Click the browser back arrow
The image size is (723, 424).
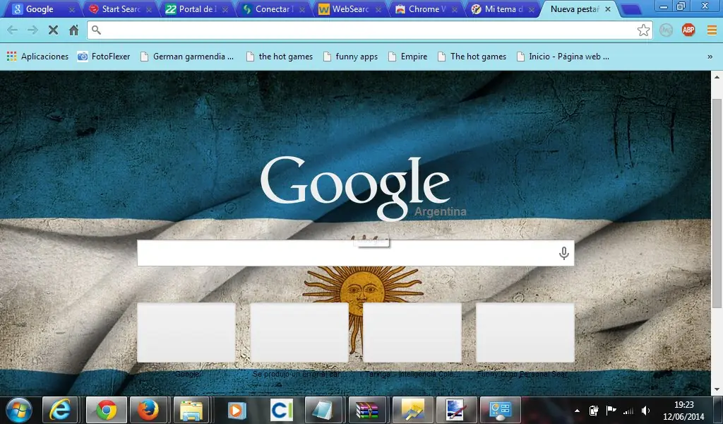pyautogui.click(x=13, y=30)
